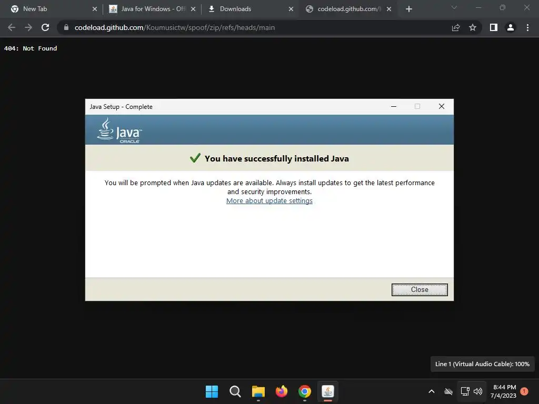Image resolution: width=539 pixels, height=404 pixels.
Task: Click 'You have successfully installed Java' heading
Action: pos(277,158)
